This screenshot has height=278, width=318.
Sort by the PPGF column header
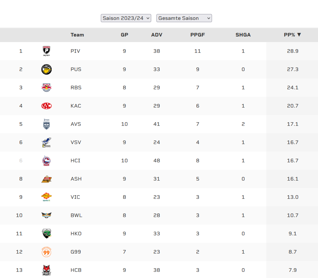tap(198, 35)
